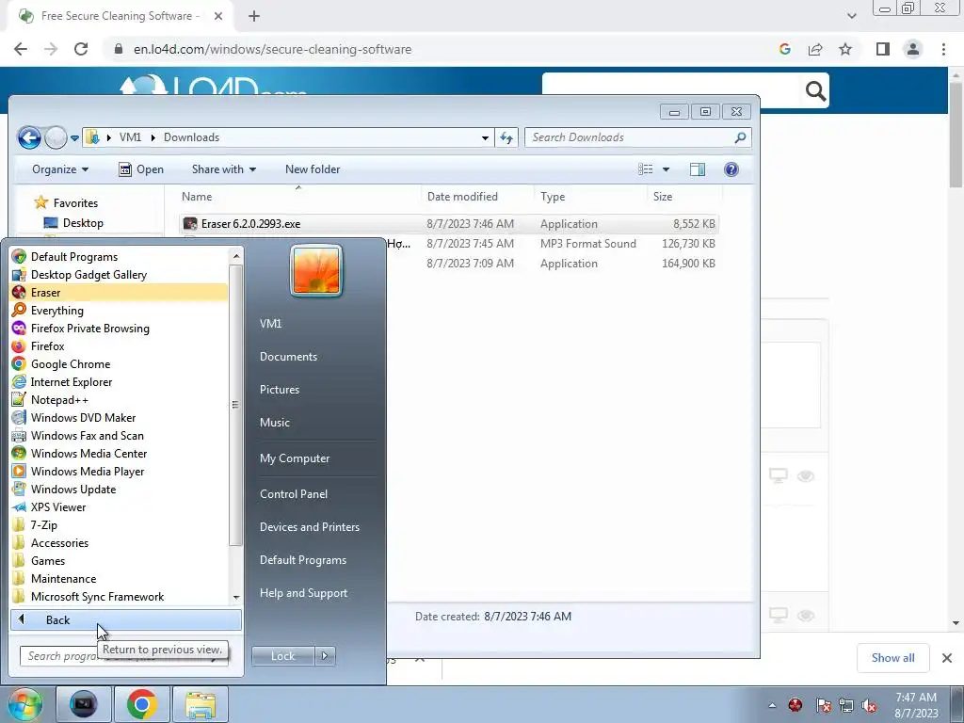Click the Explorer back navigation button
The image size is (964, 723).
pos(29,137)
